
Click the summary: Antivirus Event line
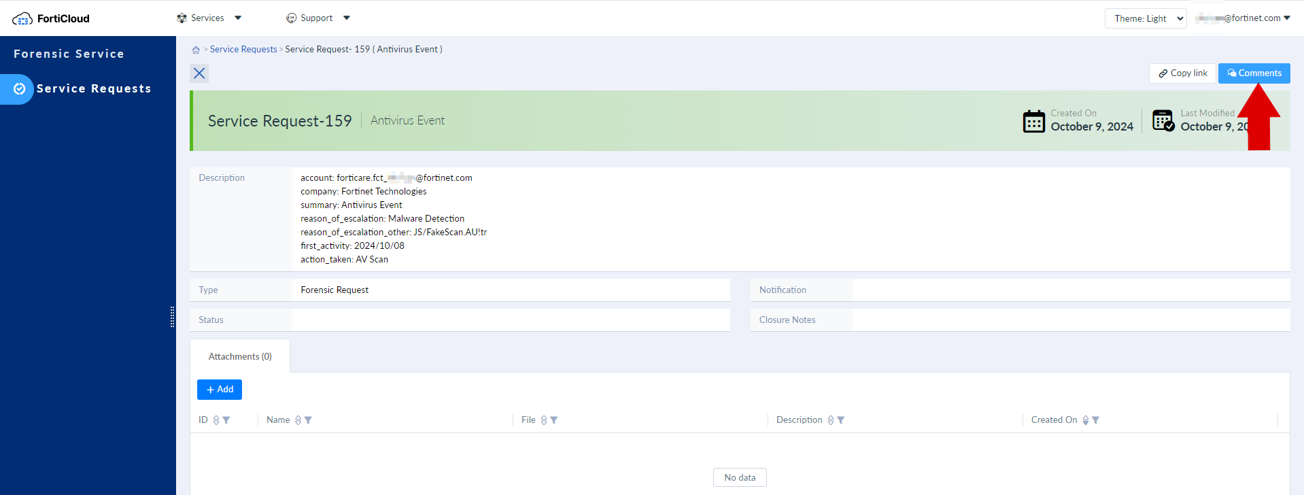[x=351, y=205]
